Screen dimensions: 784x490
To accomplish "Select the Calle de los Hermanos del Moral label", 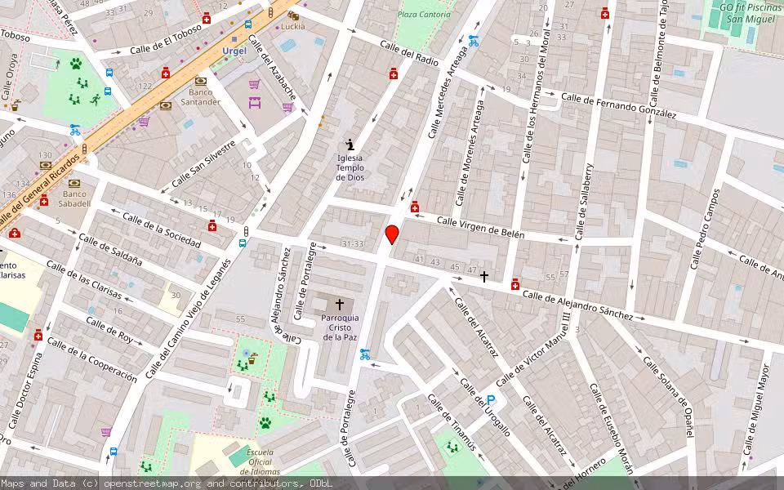I will coord(536,96).
